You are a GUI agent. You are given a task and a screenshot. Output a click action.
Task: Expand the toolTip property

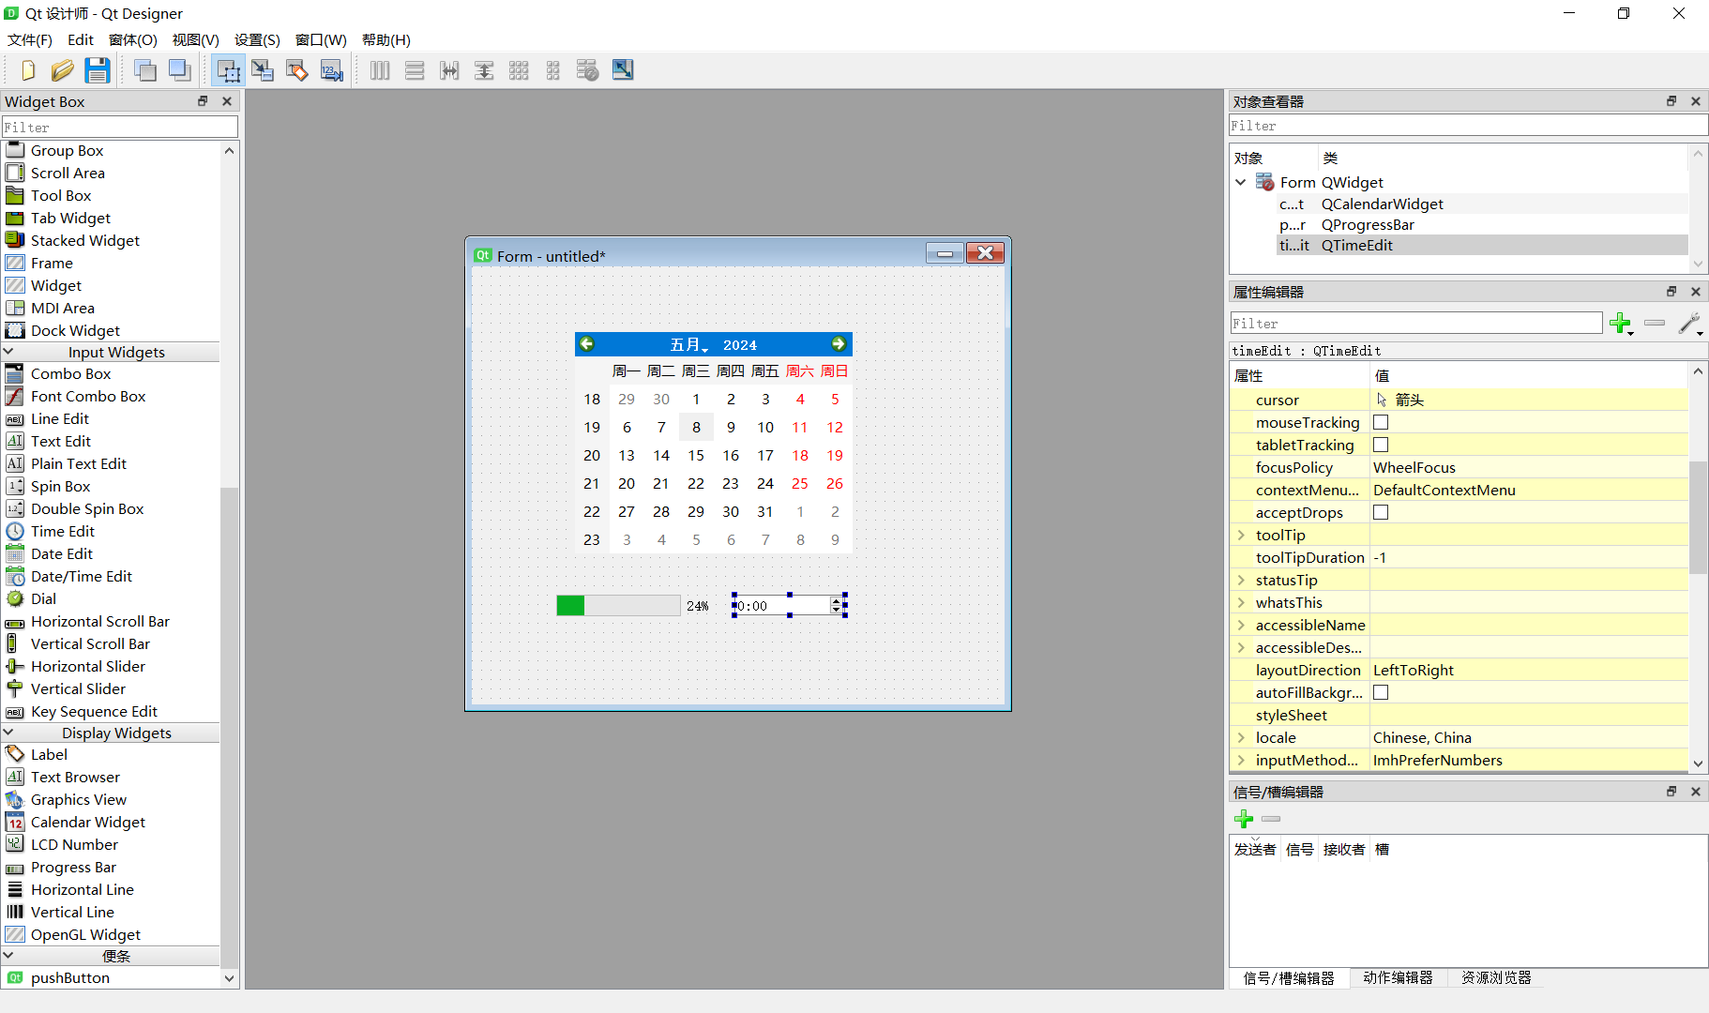[1241, 536]
